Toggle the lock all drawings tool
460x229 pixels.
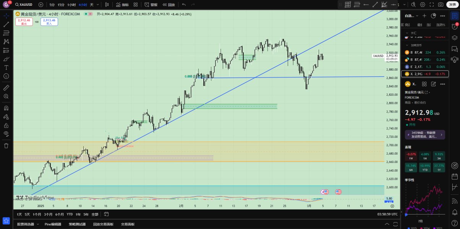(x=6, y=125)
